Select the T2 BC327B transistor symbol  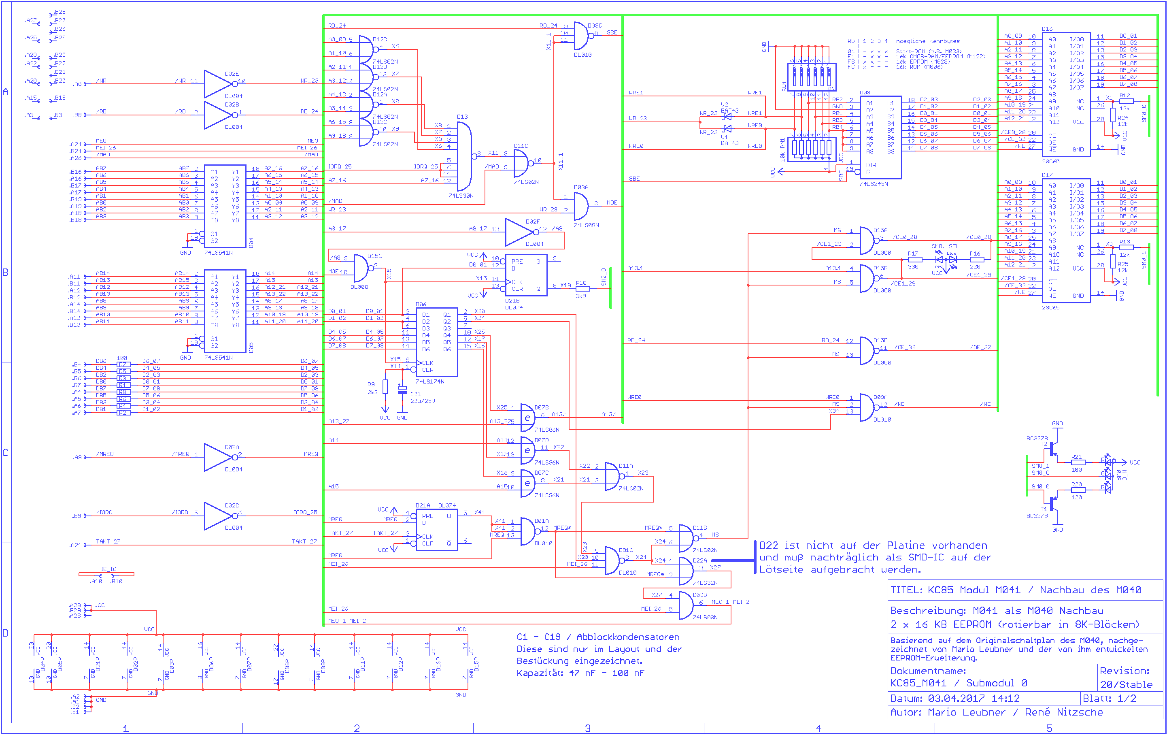tap(1054, 448)
